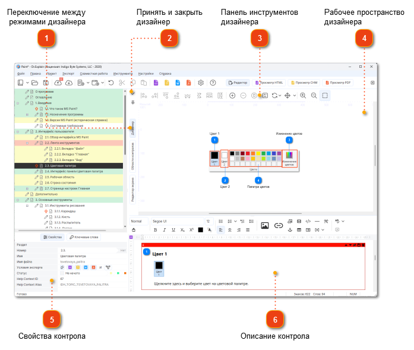Viewport: 414px width, 350px height.
Task: Apply Bold formatting in the text editor
Action: click(156, 229)
